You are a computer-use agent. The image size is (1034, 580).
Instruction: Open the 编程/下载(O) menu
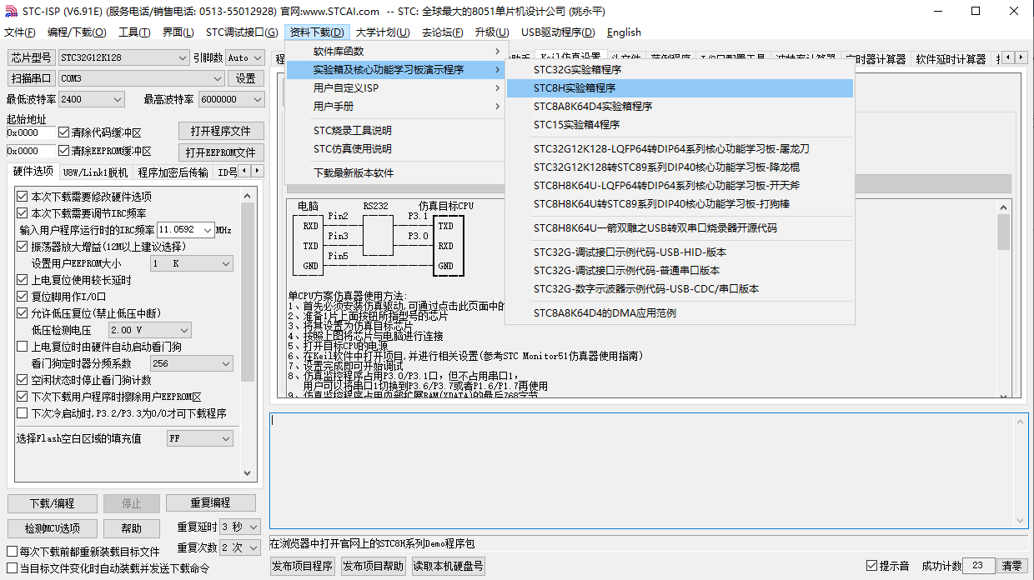point(77,32)
